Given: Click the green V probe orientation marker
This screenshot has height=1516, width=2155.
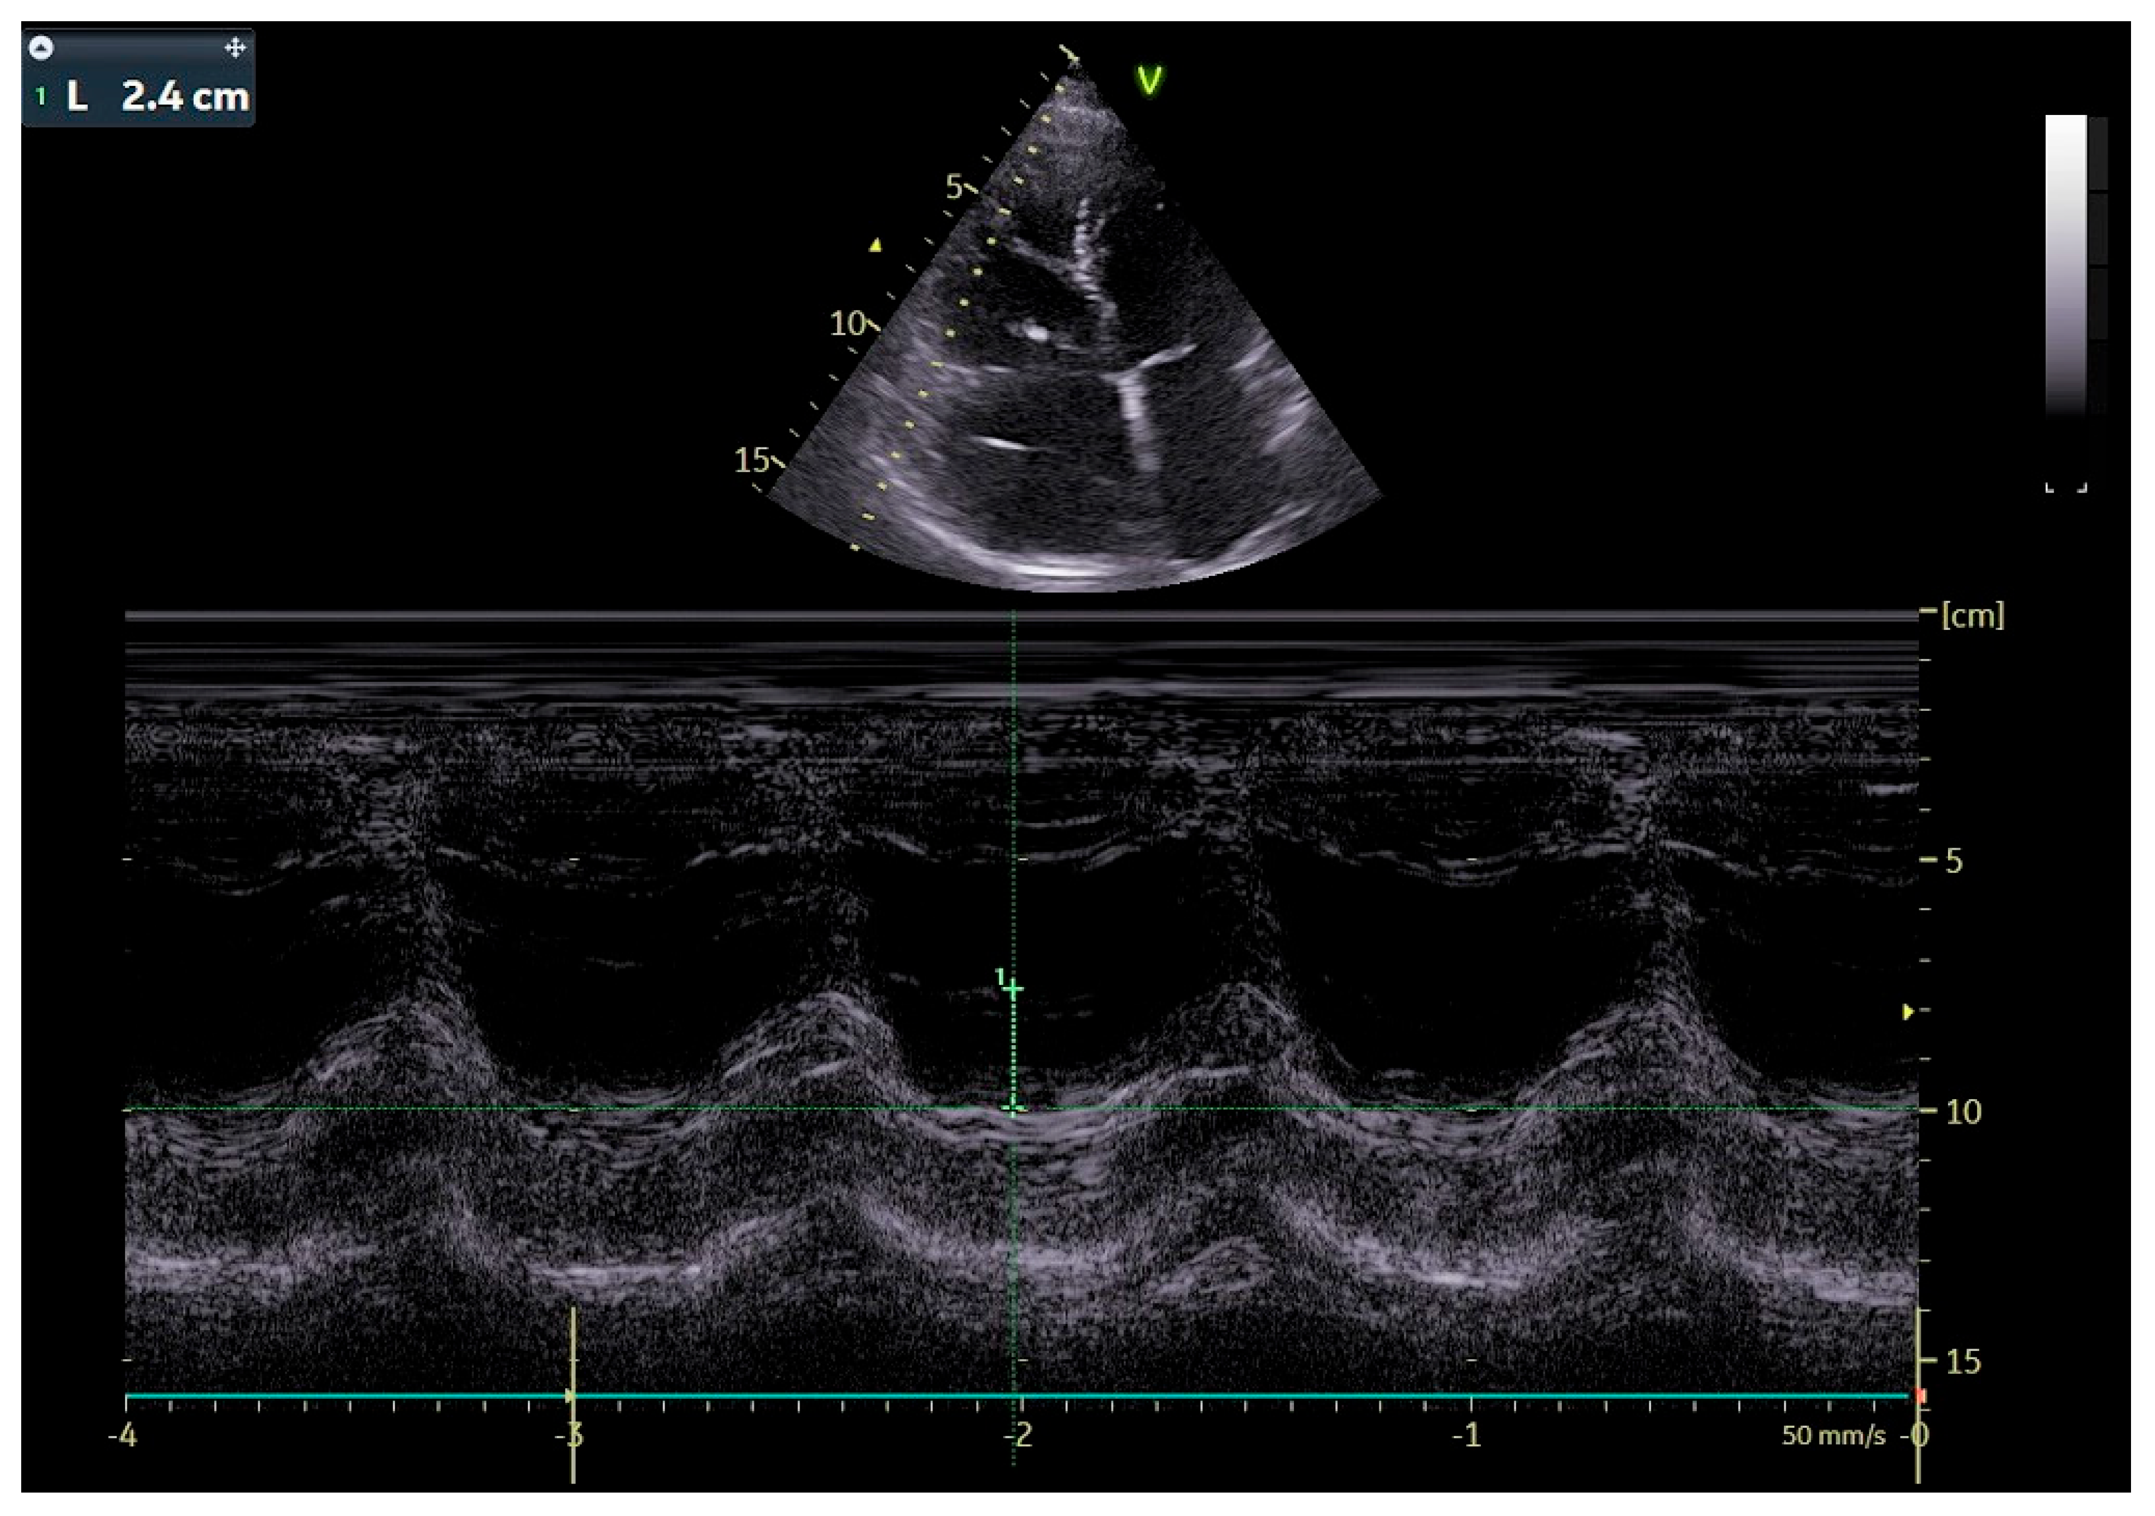Looking at the screenshot, I should 1149,81.
